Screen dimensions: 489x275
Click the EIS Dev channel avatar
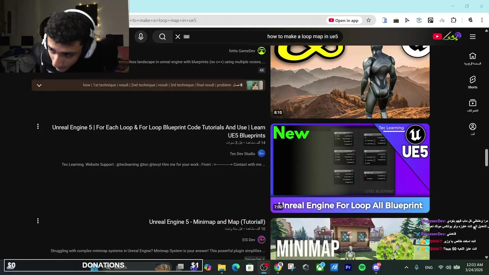261,240
